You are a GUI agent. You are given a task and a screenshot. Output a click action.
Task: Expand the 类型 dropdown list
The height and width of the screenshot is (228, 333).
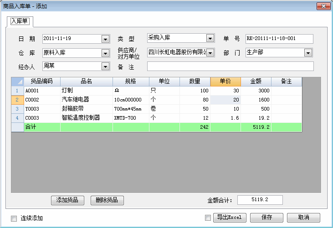click(210, 38)
